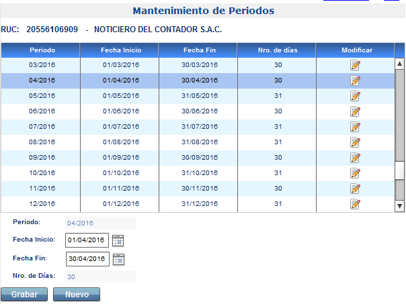Click the modify icon for 08/2016
The height and width of the screenshot is (304, 406).
[355, 142]
